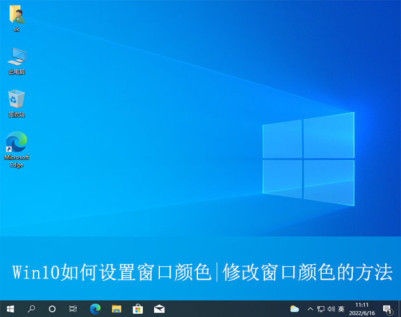Viewport: 401px width, 317px height.
Task: Click the Win10如何设置窗口颜色 title banner
Action: point(201,272)
